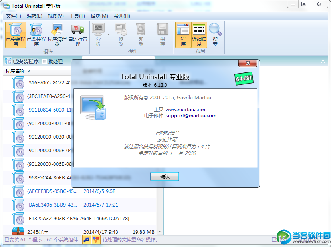The image size is (331, 247).
Task: Minimize the Total Uninstall window
Action: [293, 4]
